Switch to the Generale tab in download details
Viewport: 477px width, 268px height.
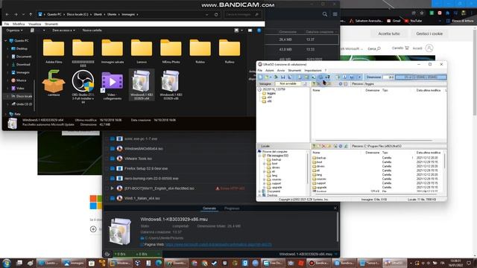(209, 208)
